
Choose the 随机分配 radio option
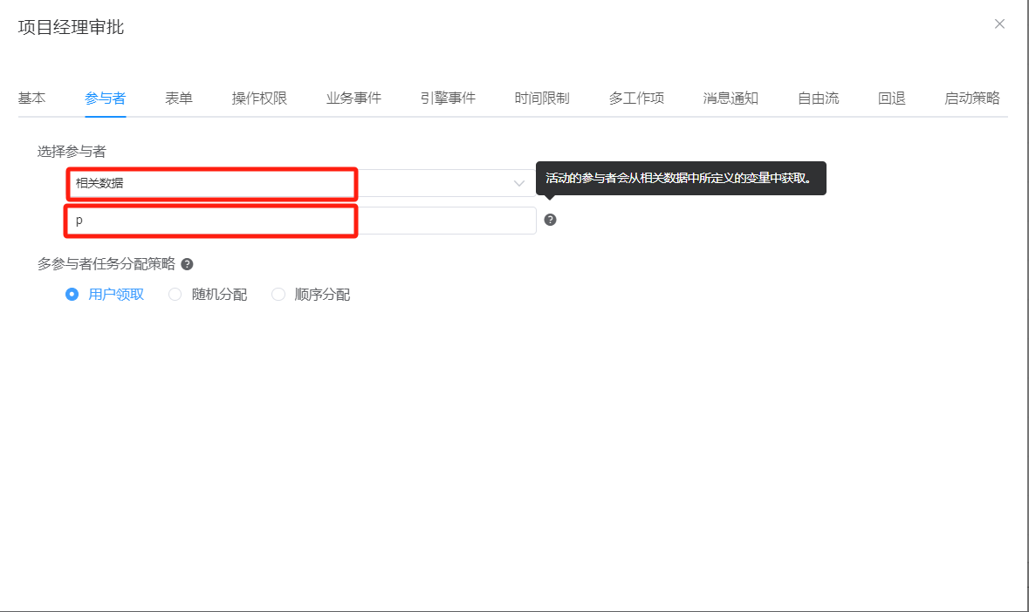tap(175, 295)
